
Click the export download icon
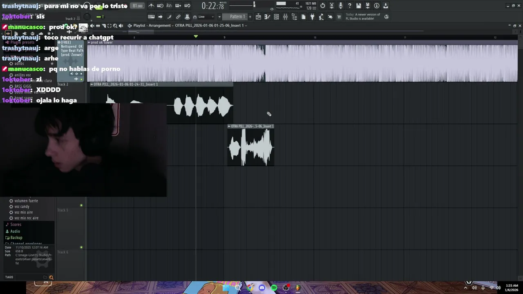pyautogui.click(x=386, y=6)
